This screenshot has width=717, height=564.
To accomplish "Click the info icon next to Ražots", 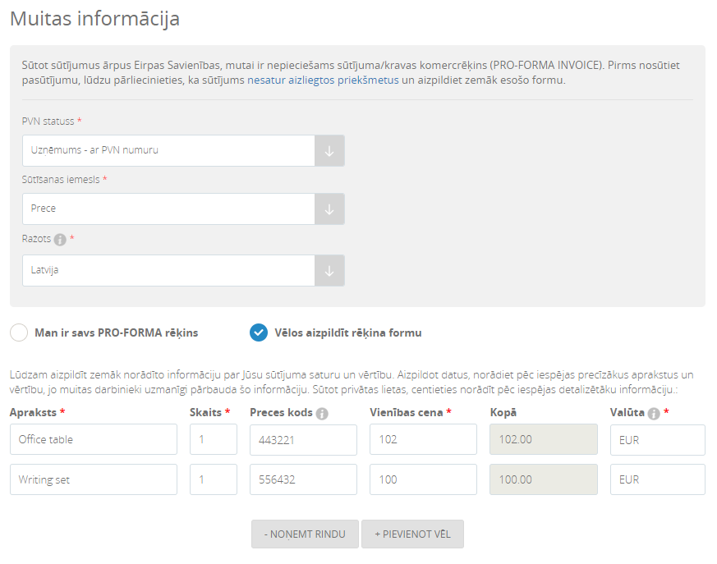I will pyautogui.click(x=60, y=240).
